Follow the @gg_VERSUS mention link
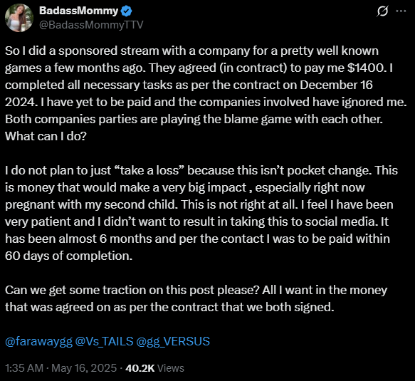 173,341
